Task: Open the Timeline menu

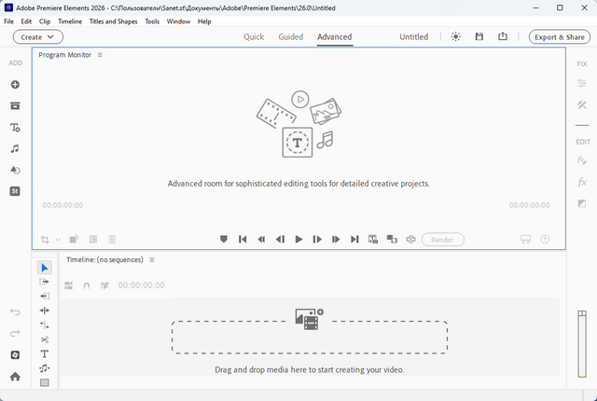Action: pyautogui.click(x=69, y=21)
